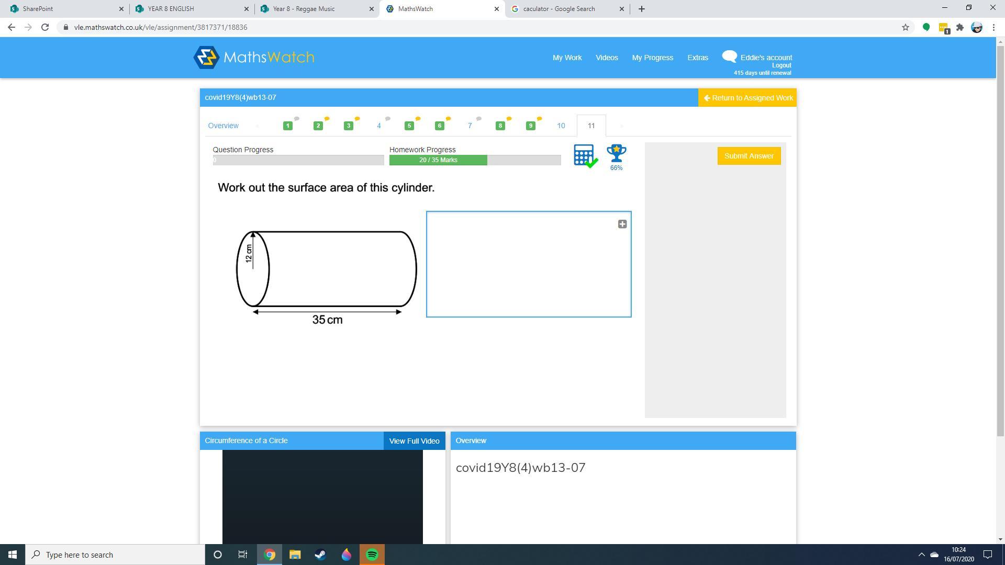1005x565 pixels.
Task: Expand the answer box plus icon
Action: click(x=622, y=224)
